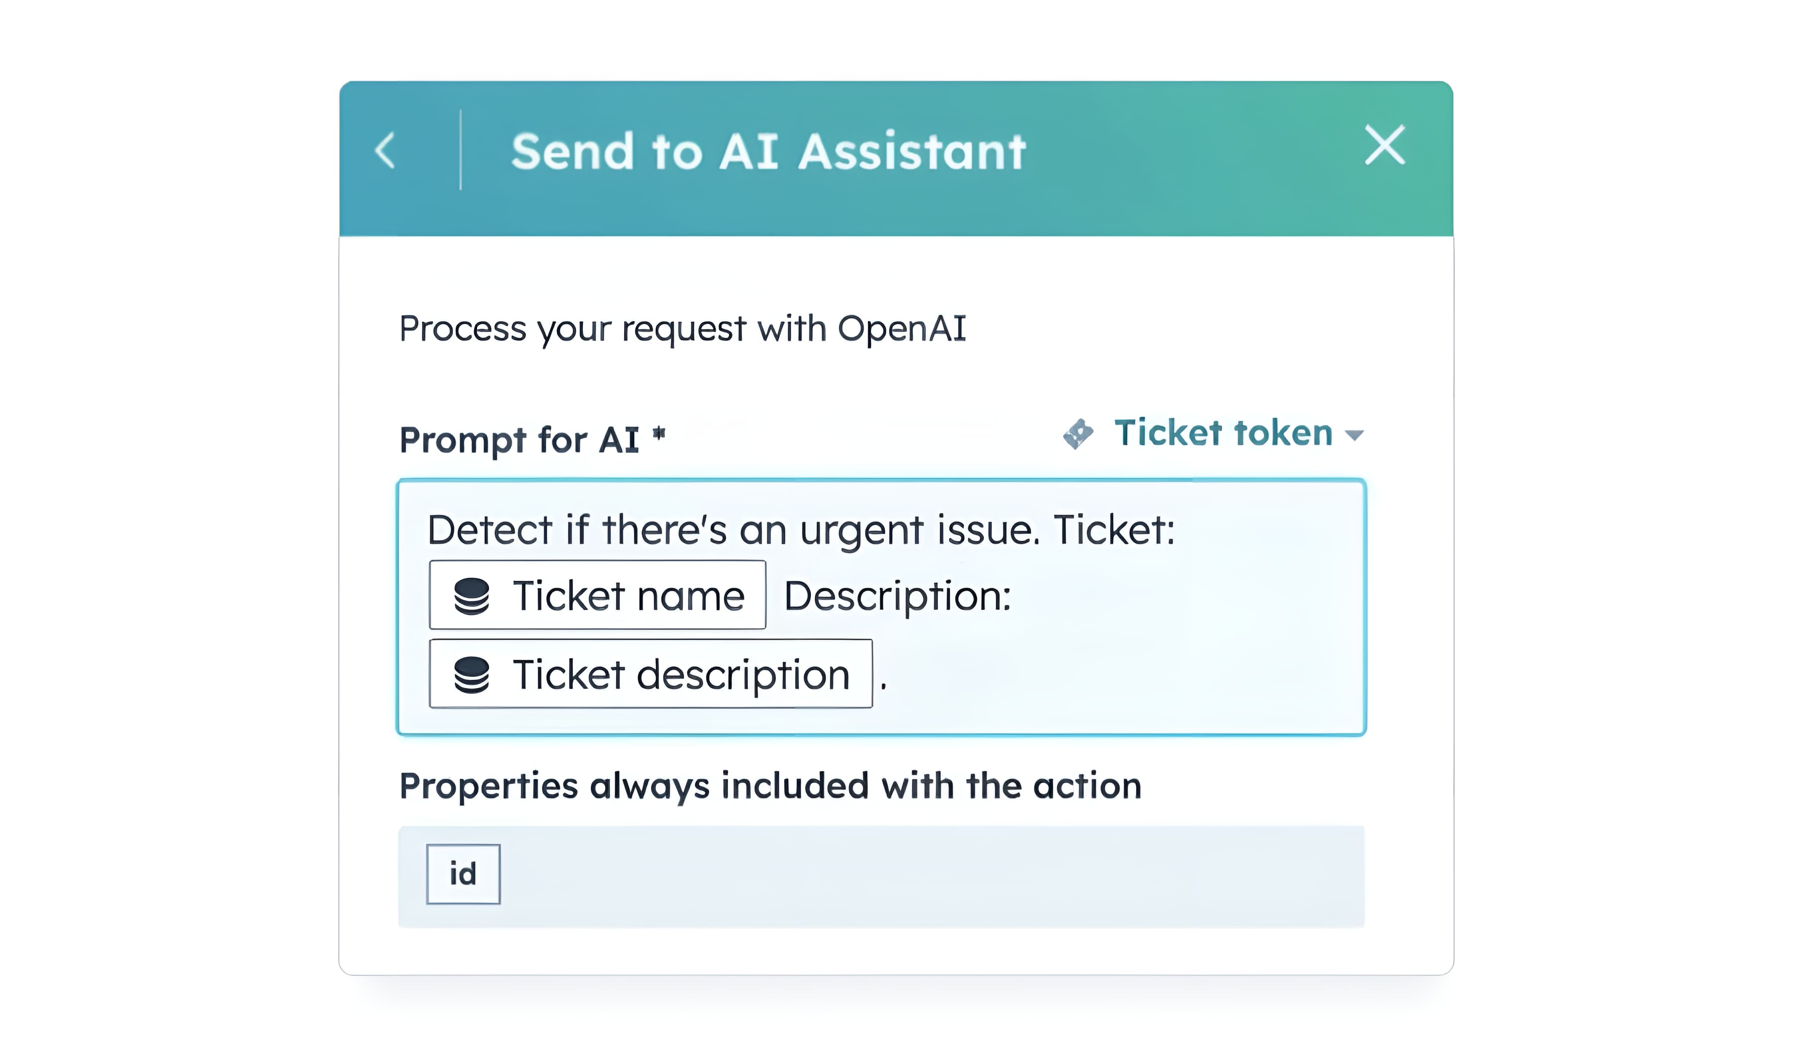The height and width of the screenshot is (1056, 1793).
Task: Click the Send to AI Assistant title
Action: [768, 150]
